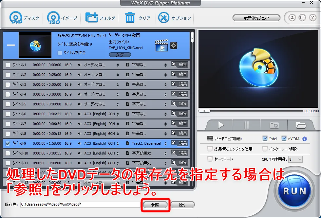
Task: Toggle the nVIDIA hardware acceleration checkbox
Action: click(284, 138)
